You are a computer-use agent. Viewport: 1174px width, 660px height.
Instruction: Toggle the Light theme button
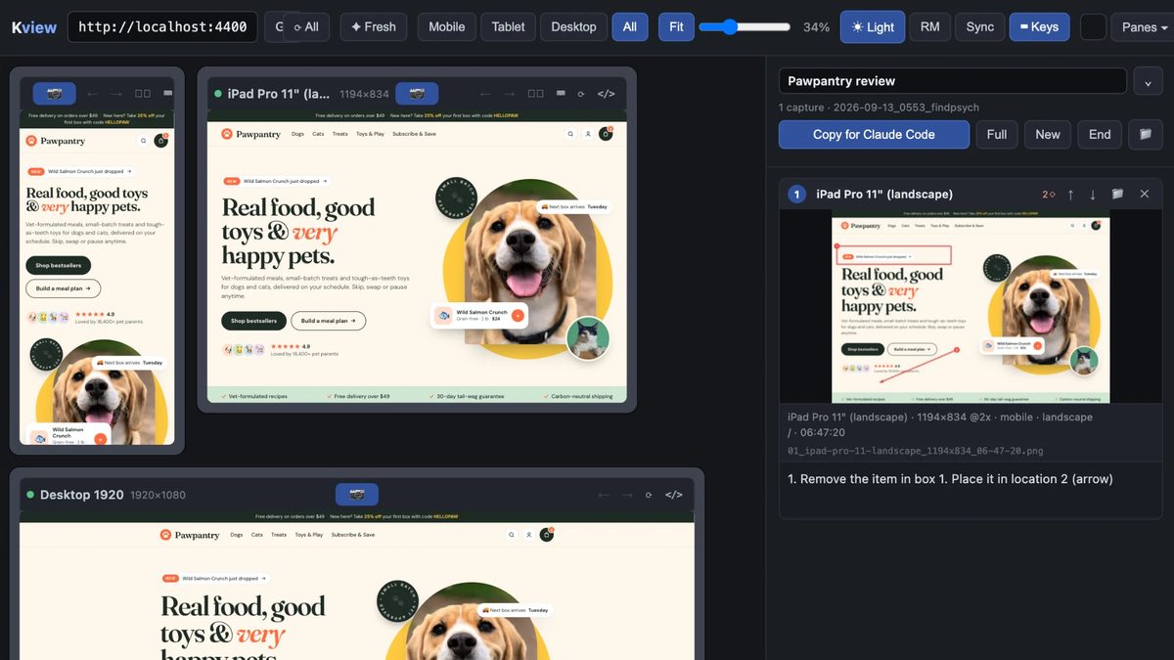click(873, 26)
